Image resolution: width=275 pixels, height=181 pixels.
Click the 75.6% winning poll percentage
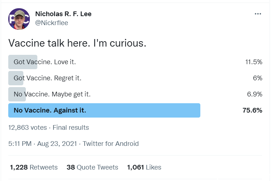[252, 110]
